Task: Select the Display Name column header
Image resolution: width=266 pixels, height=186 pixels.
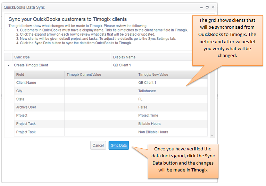Action: [x=152, y=57]
